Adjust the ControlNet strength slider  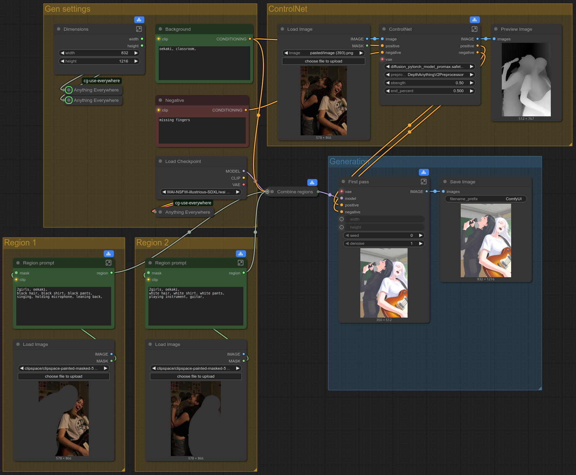pyautogui.click(x=429, y=83)
